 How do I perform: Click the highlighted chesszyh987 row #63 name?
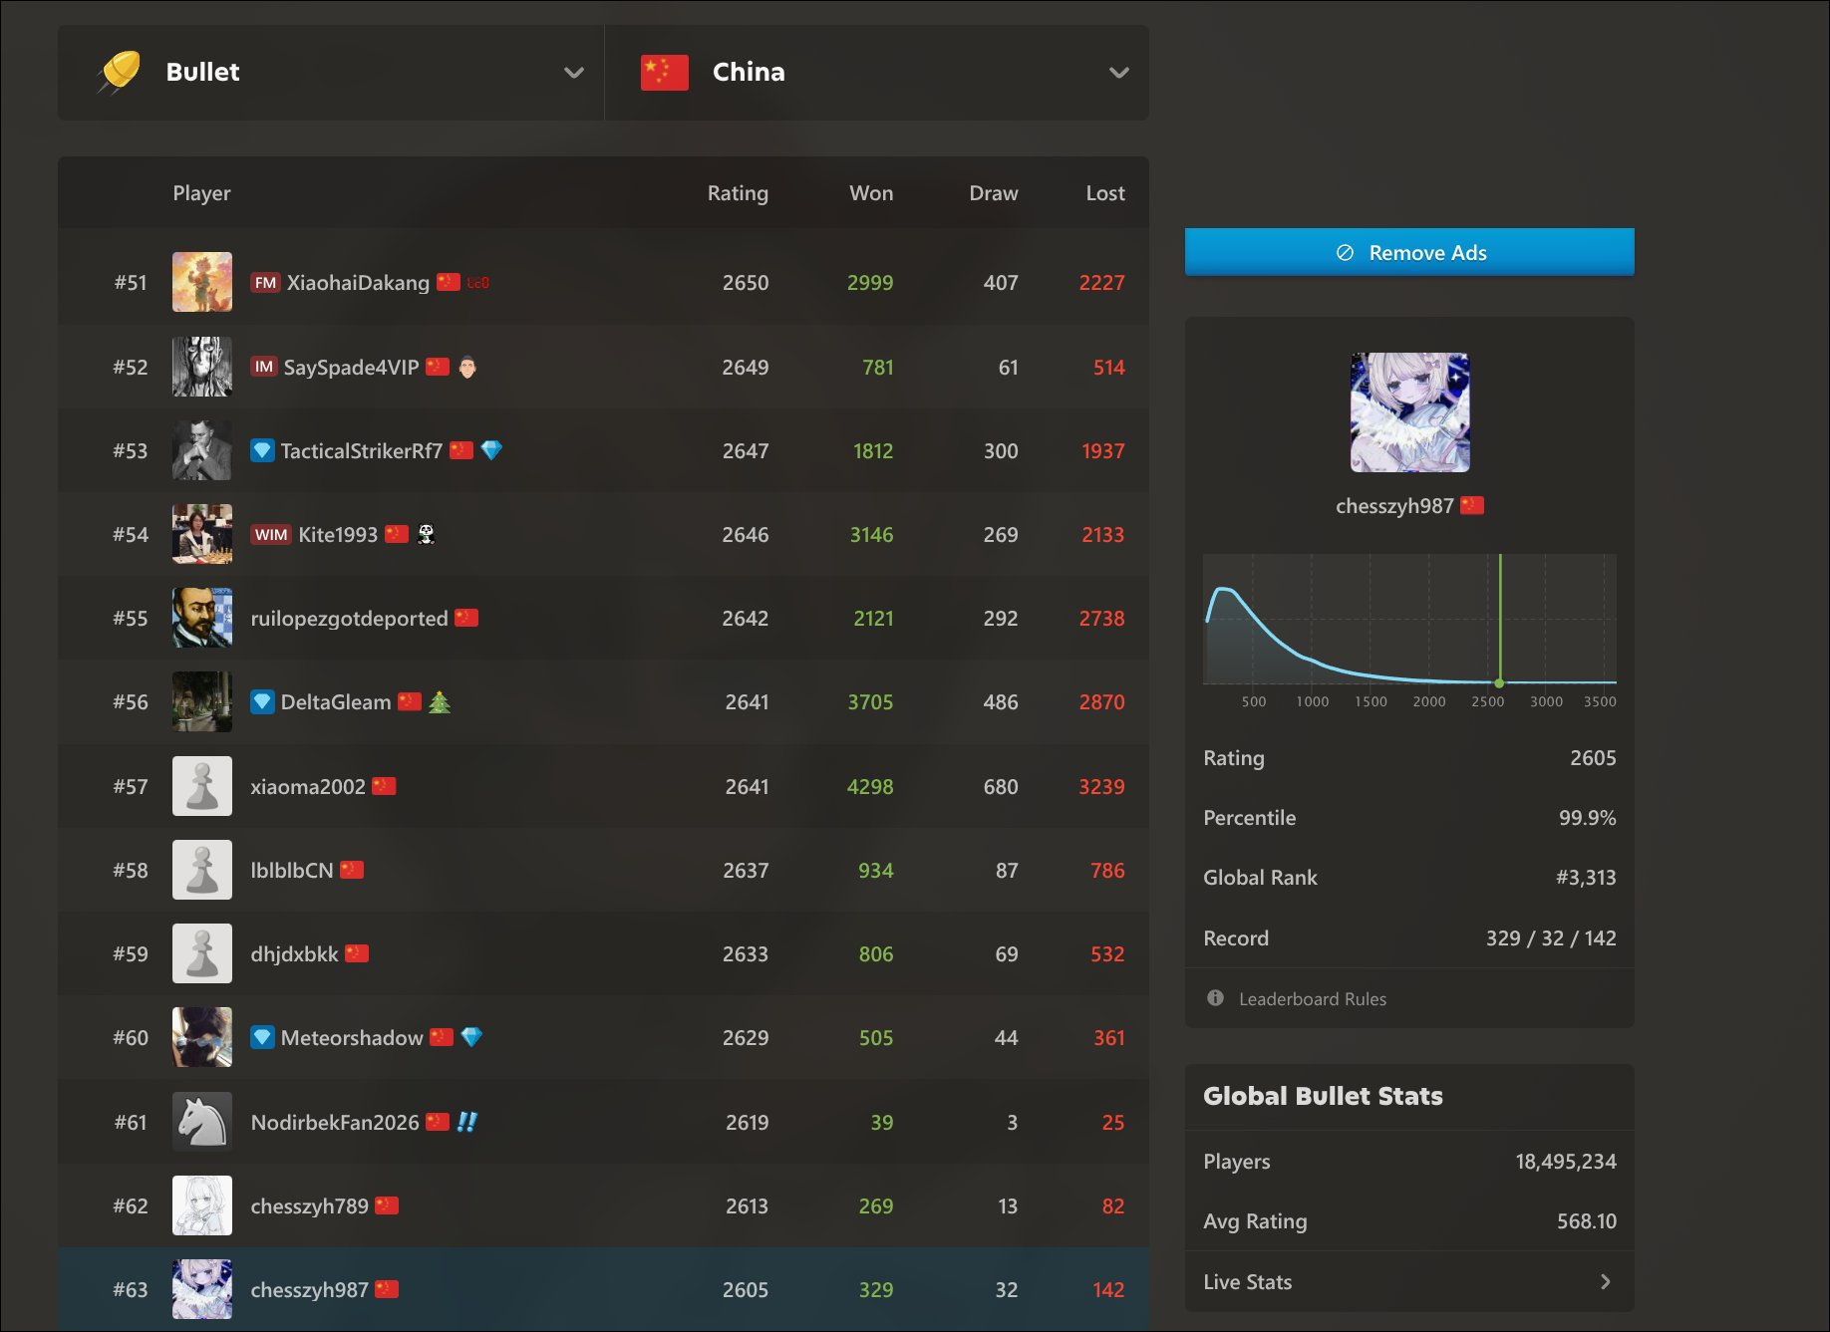pyautogui.click(x=309, y=1289)
